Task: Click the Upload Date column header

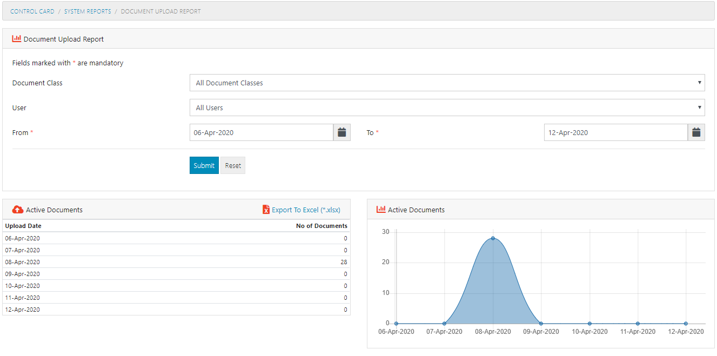Action: (23, 226)
